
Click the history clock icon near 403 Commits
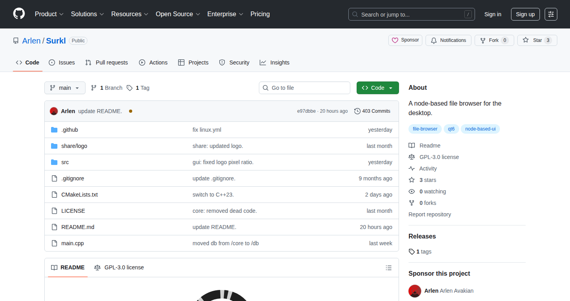point(357,111)
